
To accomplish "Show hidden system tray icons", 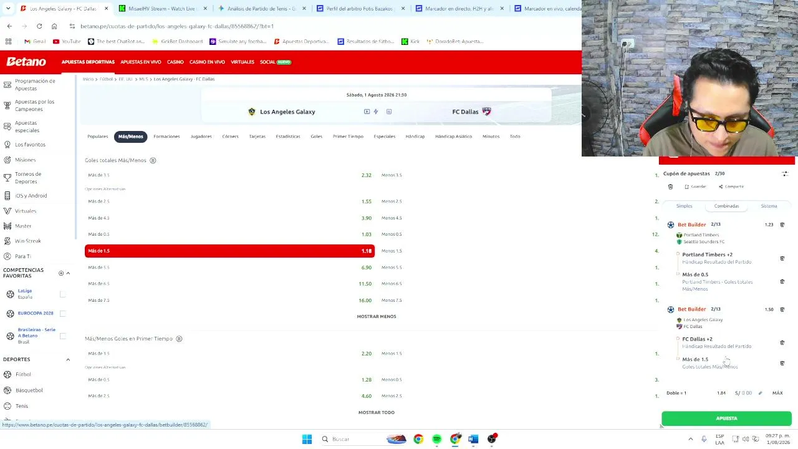I will [x=690, y=439].
